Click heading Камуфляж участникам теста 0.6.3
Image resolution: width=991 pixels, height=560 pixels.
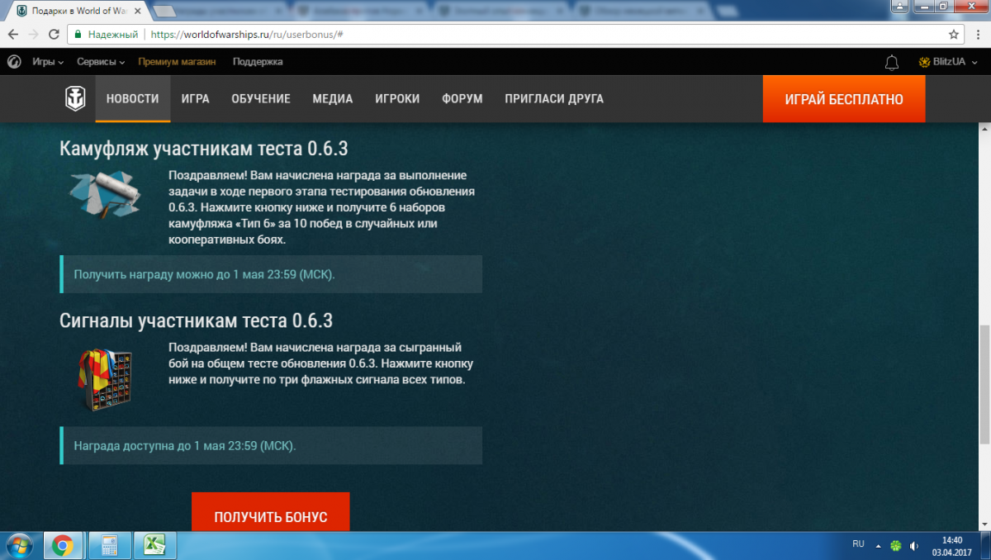(x=204, y=149)
